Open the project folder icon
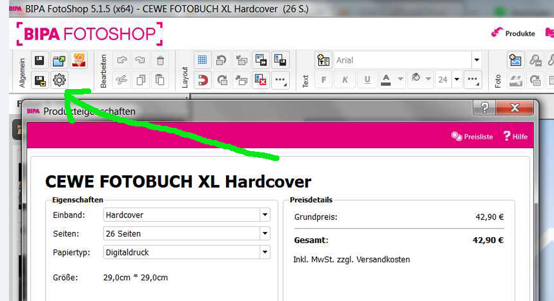This screenshot has height=301, width=554. click(x=59, y=60)
